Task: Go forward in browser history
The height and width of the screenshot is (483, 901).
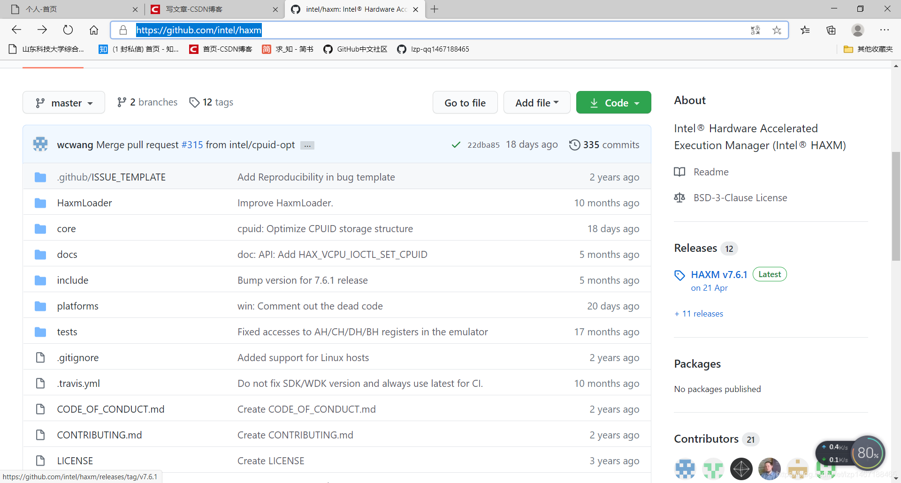Action: [x=42, y=30]
